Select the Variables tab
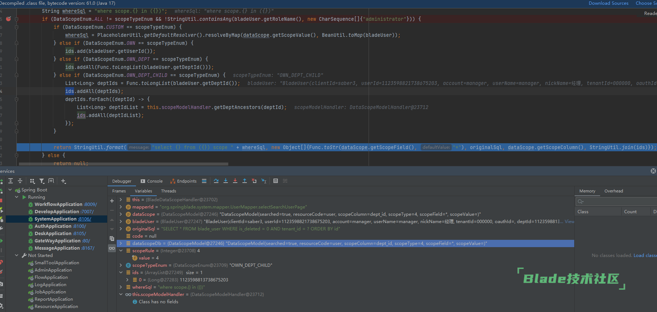Screen dimensions: 657x312 (x=143, y=191)
